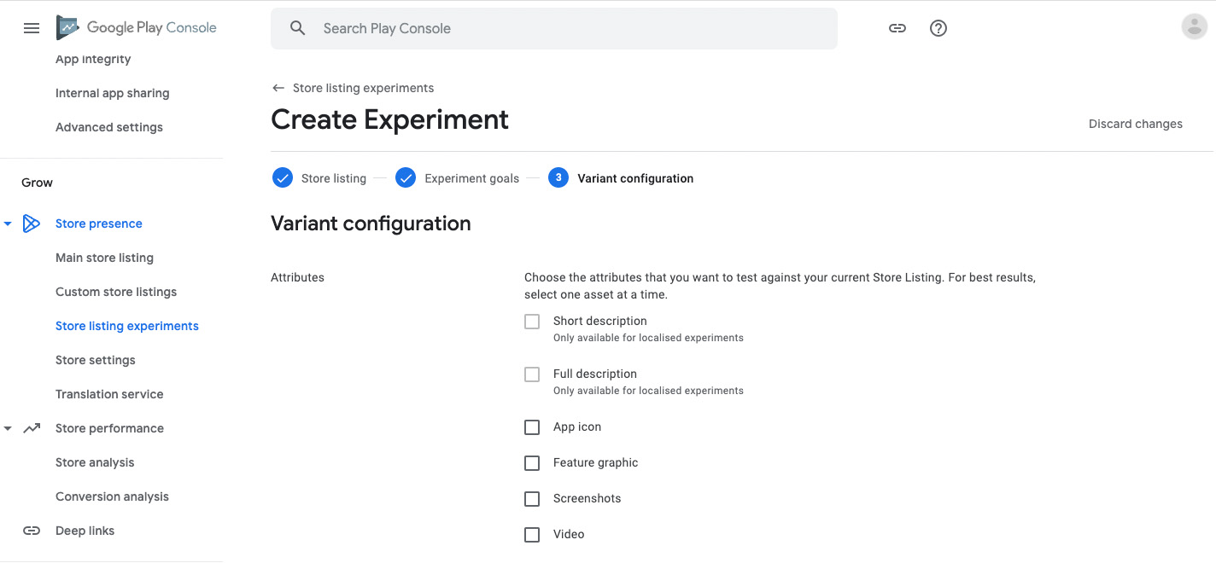Click Discard changes
1216x563 pixels.
point(1135,124)
